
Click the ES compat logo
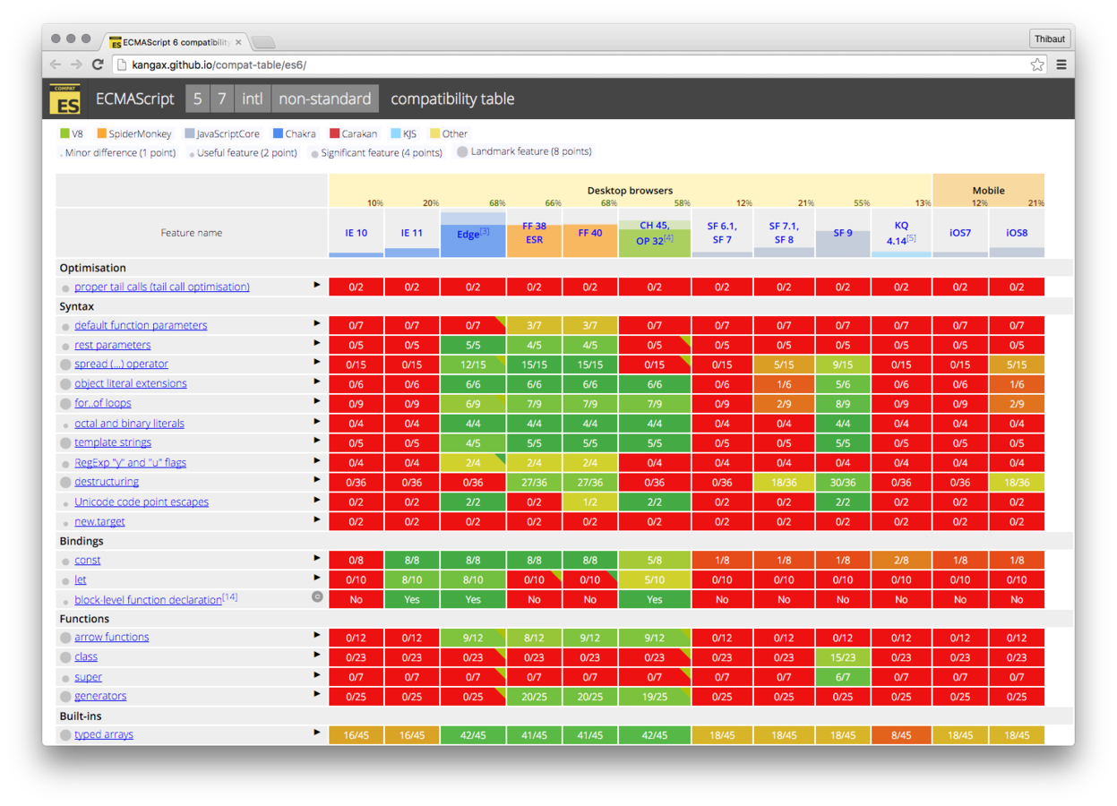[64, 99]
